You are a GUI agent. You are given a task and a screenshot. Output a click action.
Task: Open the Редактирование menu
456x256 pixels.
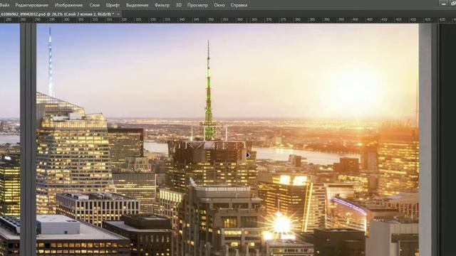[32, 5]
